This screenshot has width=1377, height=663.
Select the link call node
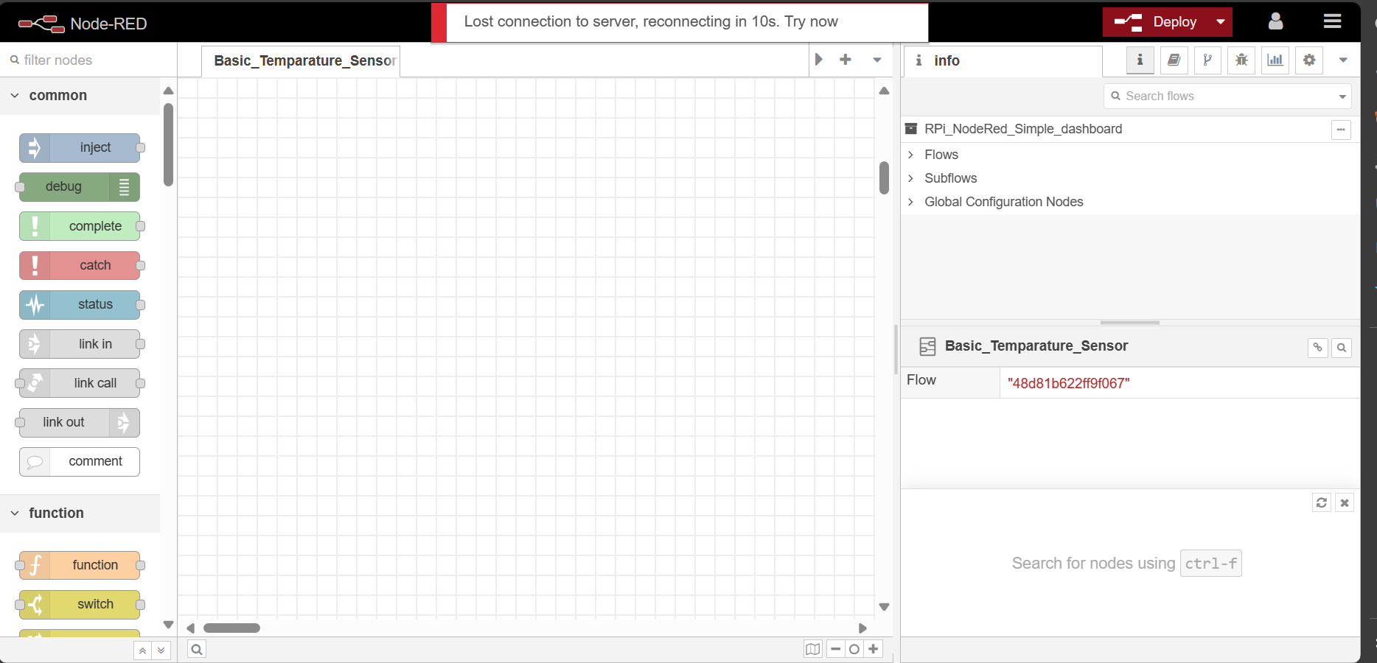pyautogui.click(x=80, y=383)
